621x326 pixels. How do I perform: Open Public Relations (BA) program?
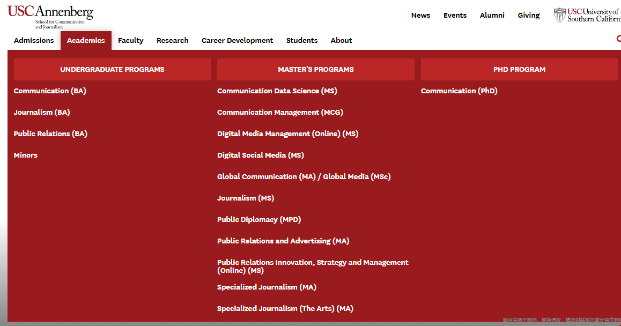click(50, 134)
